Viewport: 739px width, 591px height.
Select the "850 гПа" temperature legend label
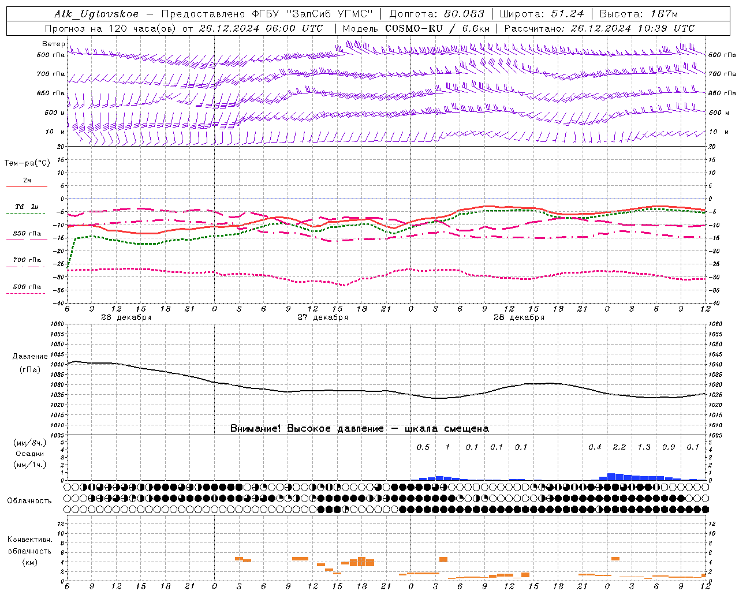(x=27, y=234)
